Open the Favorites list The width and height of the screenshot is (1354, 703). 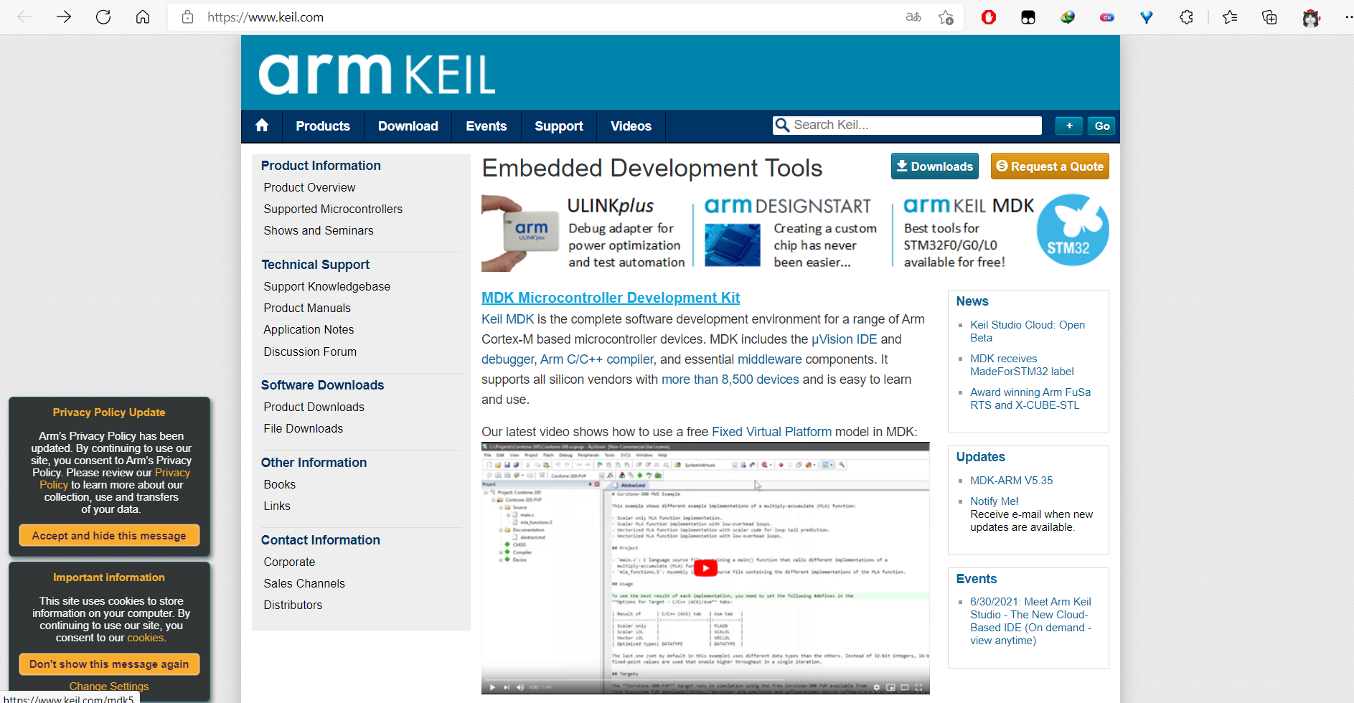click(1230, 17)
